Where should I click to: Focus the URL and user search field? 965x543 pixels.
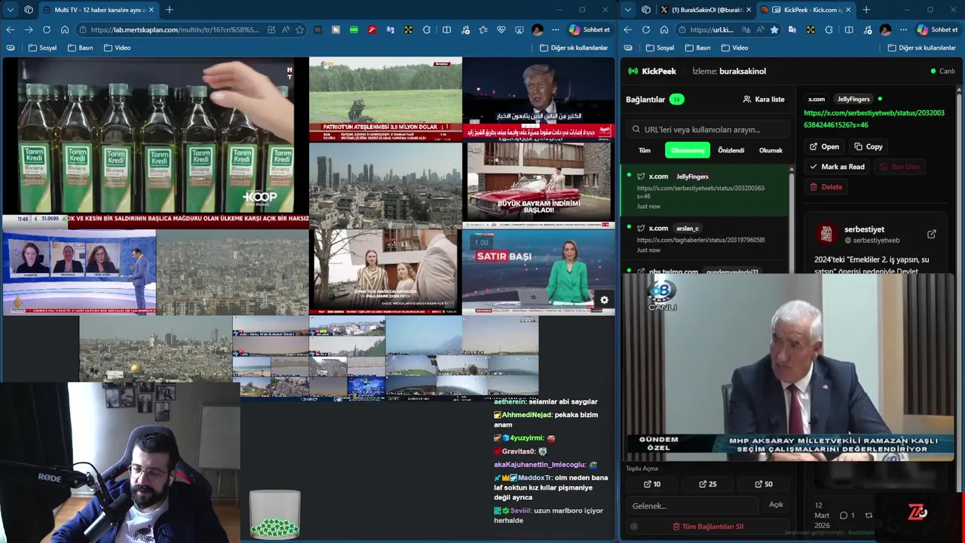pyautogui.click(x=707, y=129)
